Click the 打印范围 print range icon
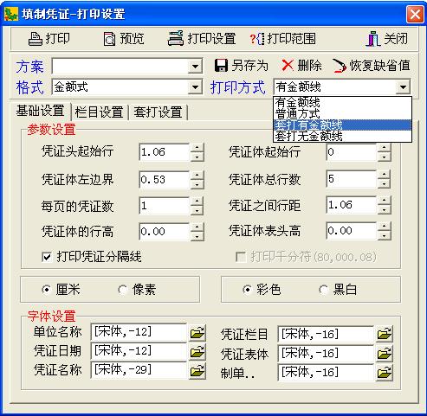 257,39
